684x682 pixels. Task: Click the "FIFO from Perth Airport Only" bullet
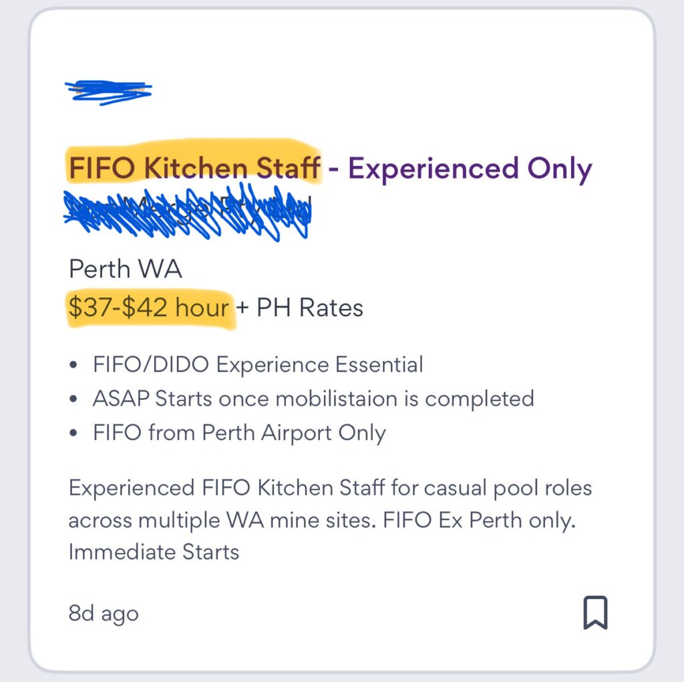tap(239, 433)
